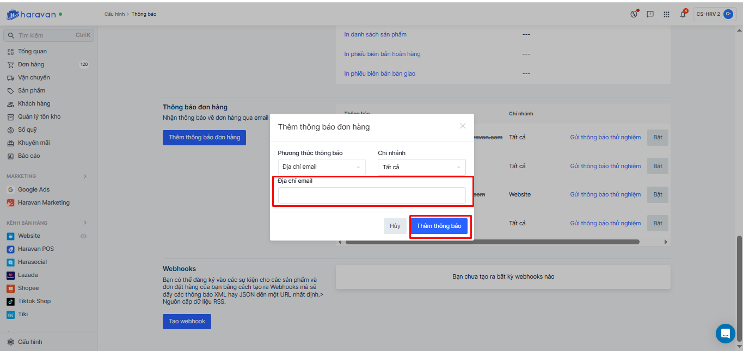
Task: Click the Thêm thông báo submit button
Action: coord(439,226)
